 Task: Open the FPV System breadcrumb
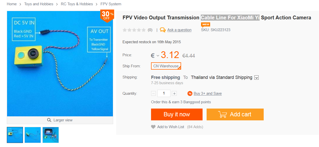(x=111, y=4)
